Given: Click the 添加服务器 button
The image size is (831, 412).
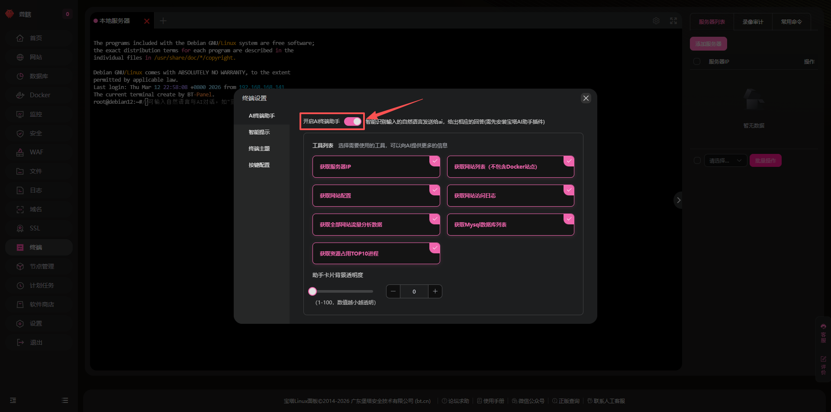Looking at the screenshot, I should pyautogui.click(x=708, y=44).
